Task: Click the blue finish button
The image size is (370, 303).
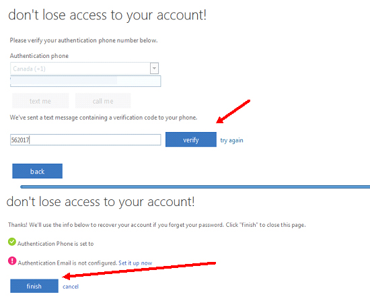Action: point(34,286)
